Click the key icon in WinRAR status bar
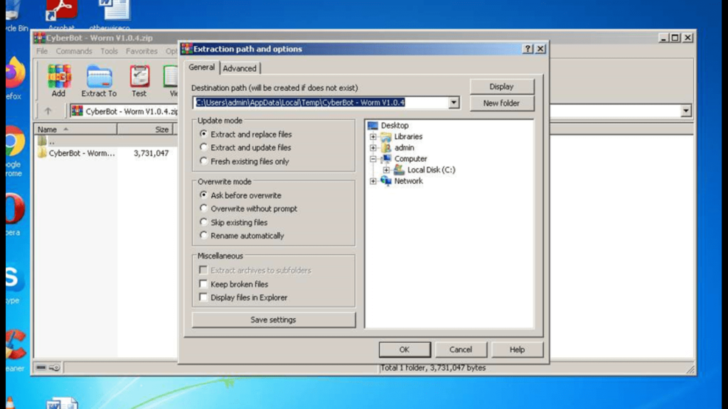 (x=54, y=368)
